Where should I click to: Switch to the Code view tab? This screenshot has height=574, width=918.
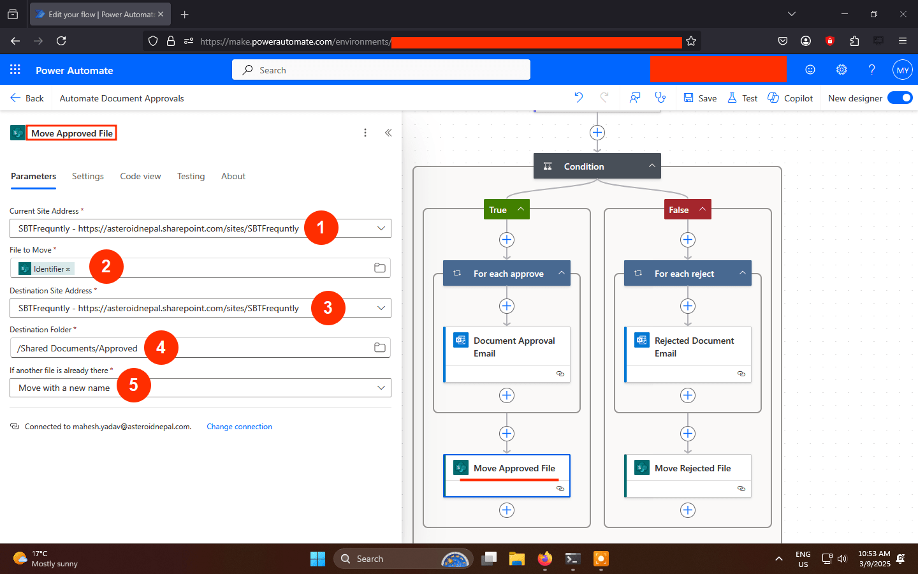[140, 176]
